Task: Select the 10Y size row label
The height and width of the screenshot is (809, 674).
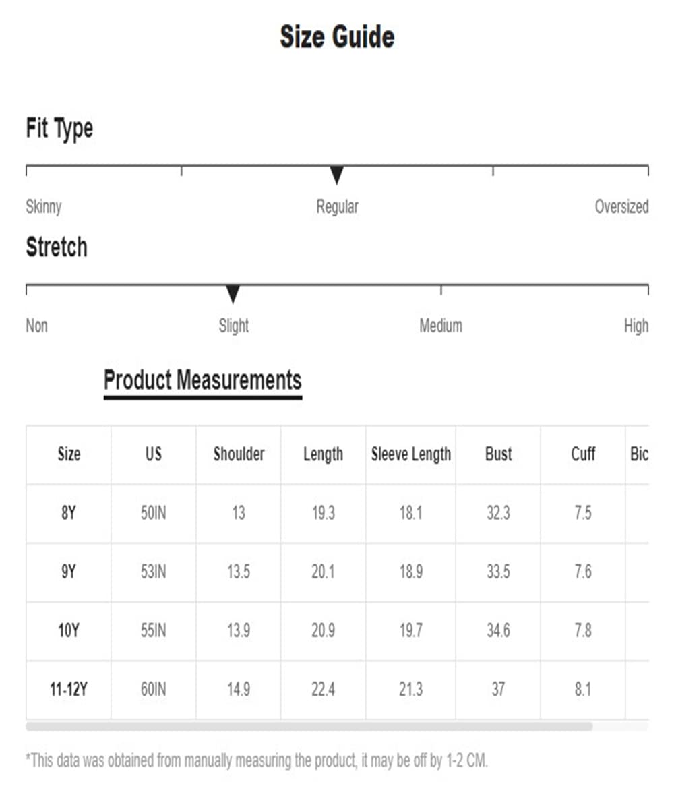Action: (x=69, y=631)
